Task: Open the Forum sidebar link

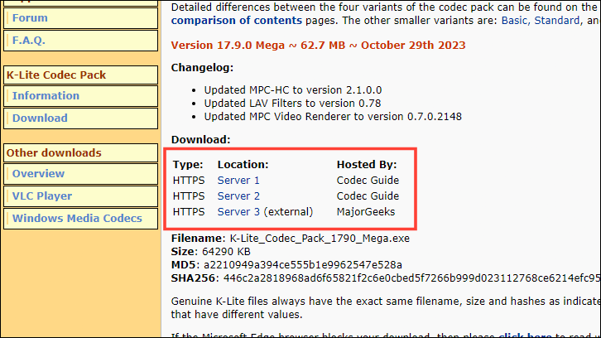Action: point(30,18)
